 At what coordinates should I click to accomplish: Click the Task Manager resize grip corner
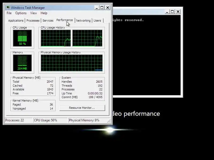pos(109,121)
